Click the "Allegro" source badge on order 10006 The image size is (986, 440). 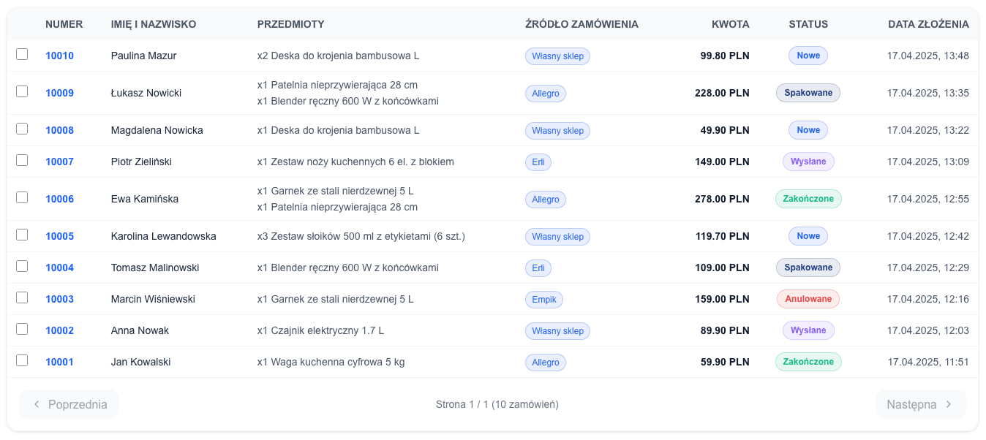[546, 199]
